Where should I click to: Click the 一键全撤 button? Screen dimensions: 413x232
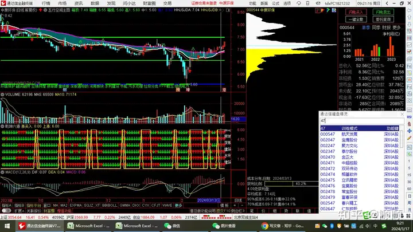pos(356,19)
